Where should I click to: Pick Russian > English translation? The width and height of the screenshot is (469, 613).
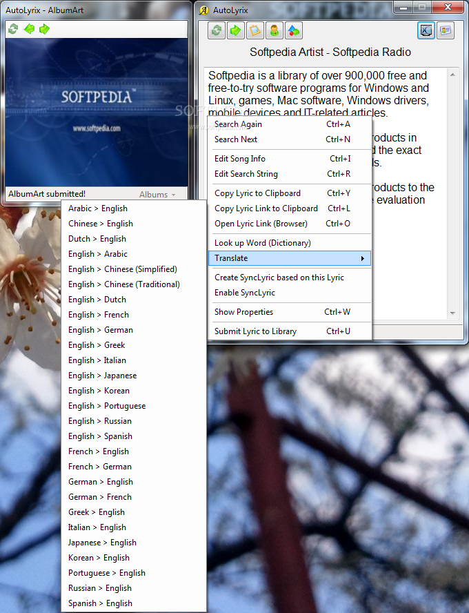click(x=134, y=588)
